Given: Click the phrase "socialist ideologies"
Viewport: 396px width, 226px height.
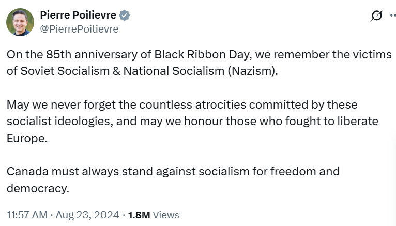Looking at the screenshot, I should pyautogui.click(x=59, y=121).
